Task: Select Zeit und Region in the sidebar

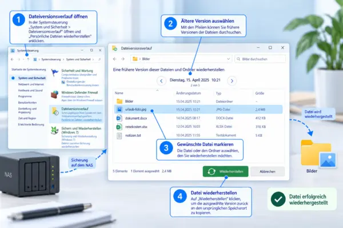Action: click(27, 118)
